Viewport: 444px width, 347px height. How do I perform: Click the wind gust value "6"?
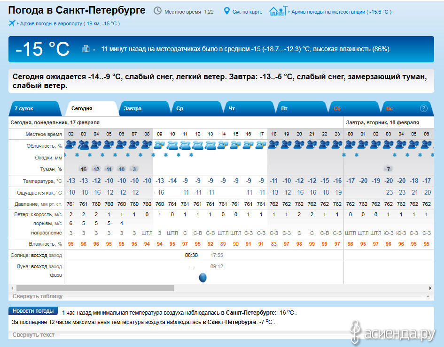pos(71,223)
